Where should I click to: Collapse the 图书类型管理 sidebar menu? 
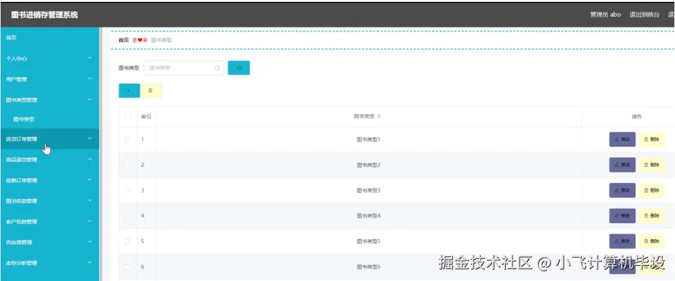point(50,100)
